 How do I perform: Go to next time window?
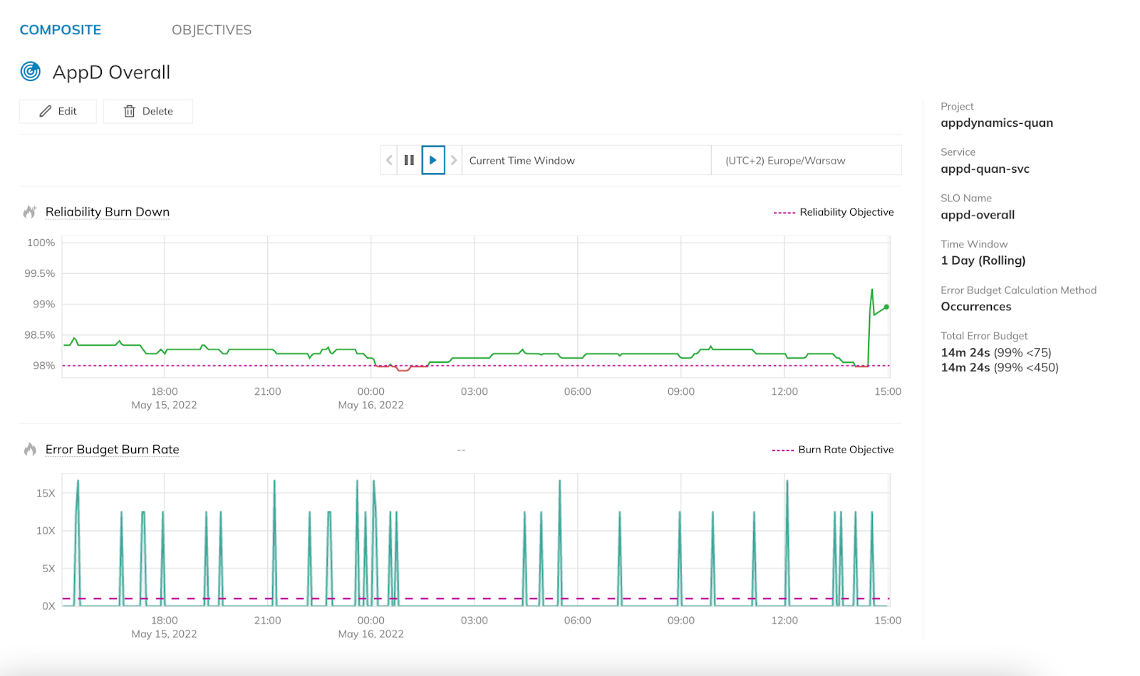coord(454,160)
